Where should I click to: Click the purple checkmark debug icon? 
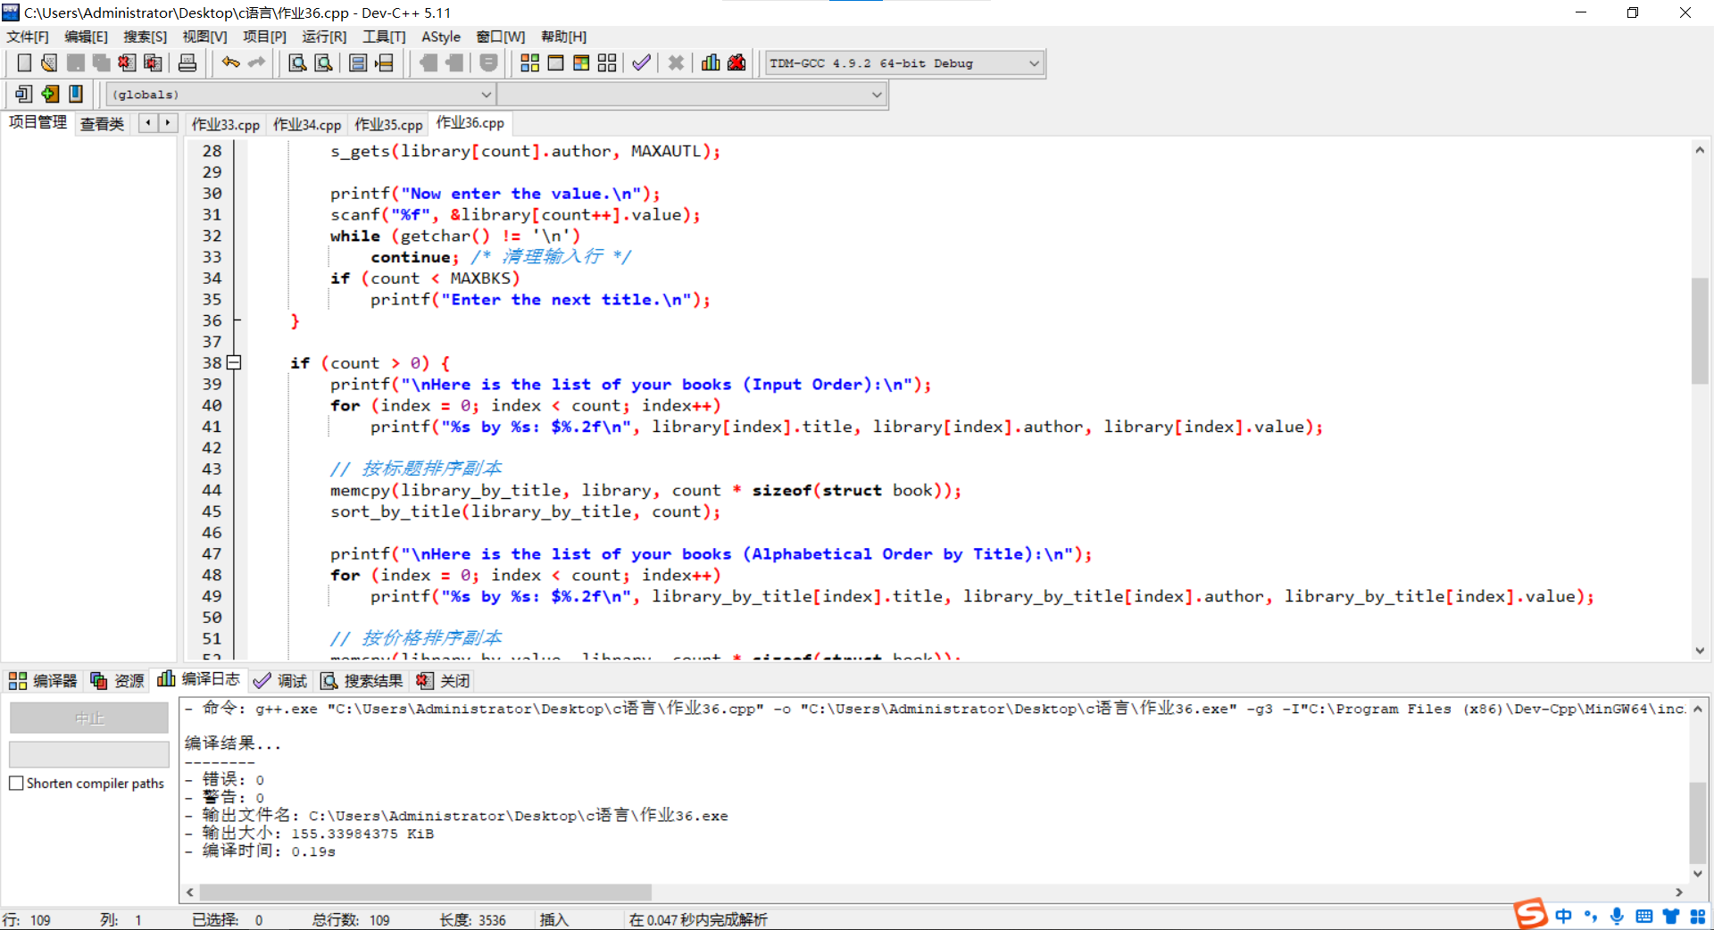pyautogui.click(x=641, y=62)
